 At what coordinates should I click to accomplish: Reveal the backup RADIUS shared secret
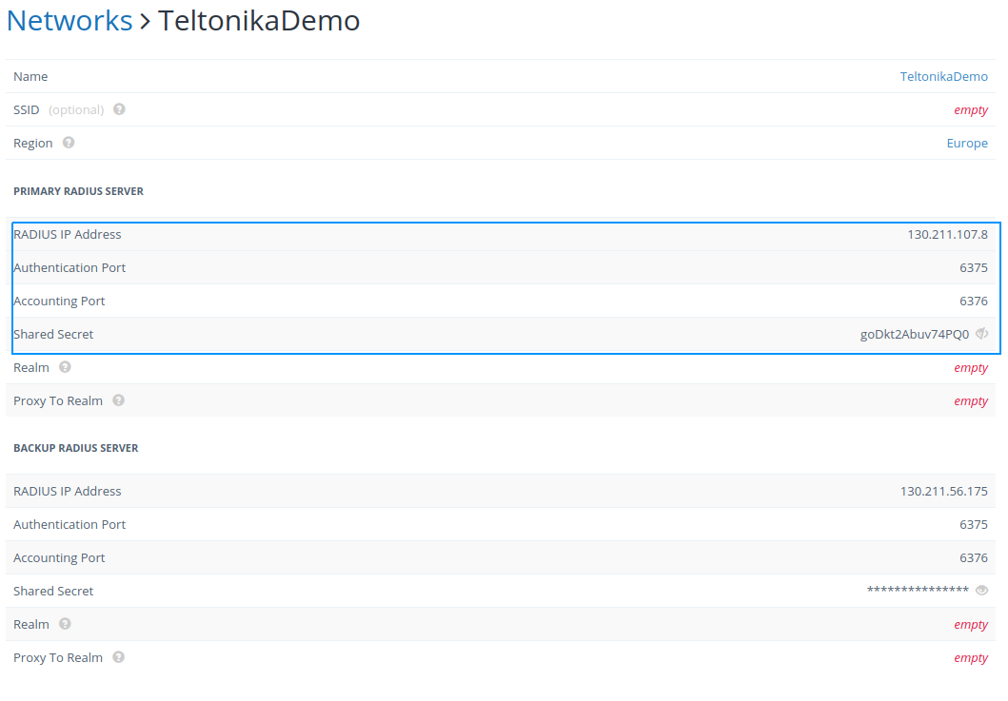click(x=982, y=591)
